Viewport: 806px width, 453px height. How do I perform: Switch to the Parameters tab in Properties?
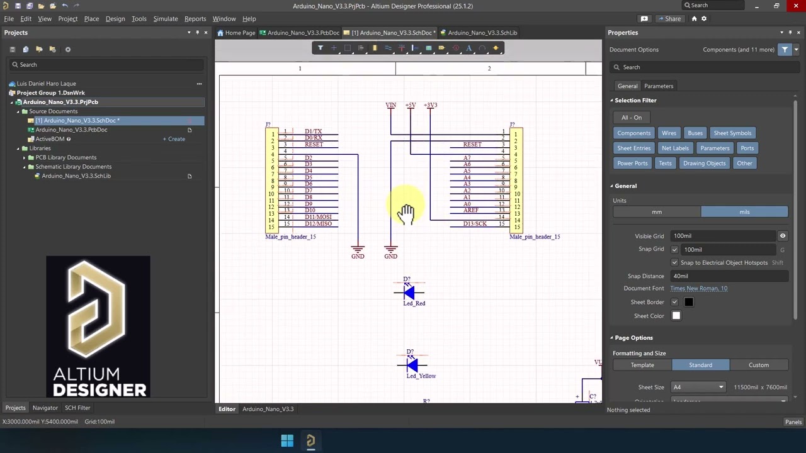pyautogui.click(x=659, y=86)
